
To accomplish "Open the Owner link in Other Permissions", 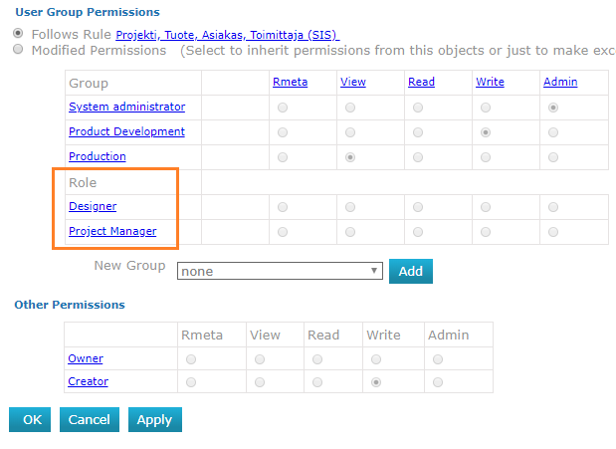I will 86,358.
